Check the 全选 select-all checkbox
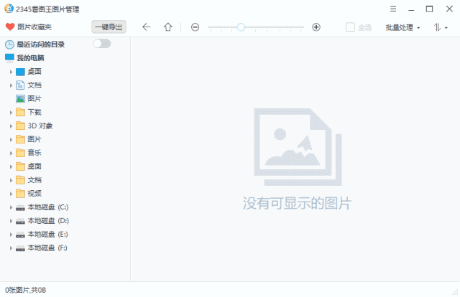Image resolution: width=460 pixels, height=297 pixels. pos(350,27)
